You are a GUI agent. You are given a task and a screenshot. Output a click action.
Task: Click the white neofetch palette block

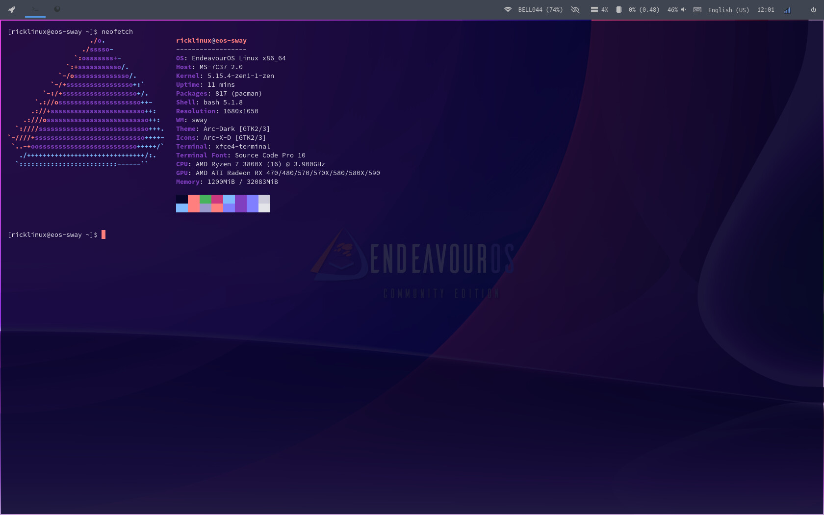tap(264, 208)
